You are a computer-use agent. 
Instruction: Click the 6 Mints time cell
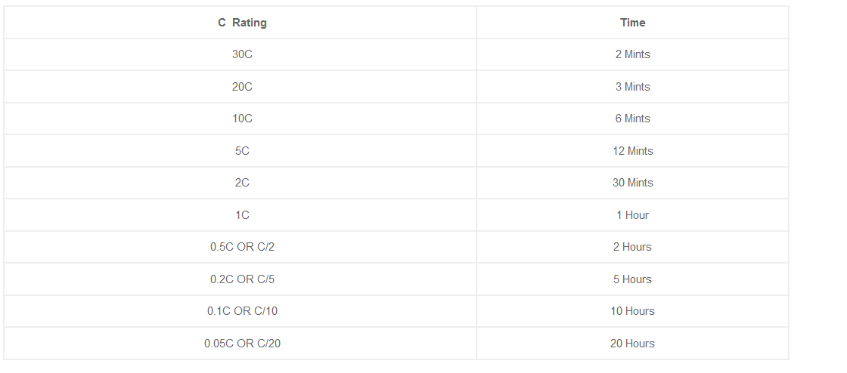click(632, 119)
